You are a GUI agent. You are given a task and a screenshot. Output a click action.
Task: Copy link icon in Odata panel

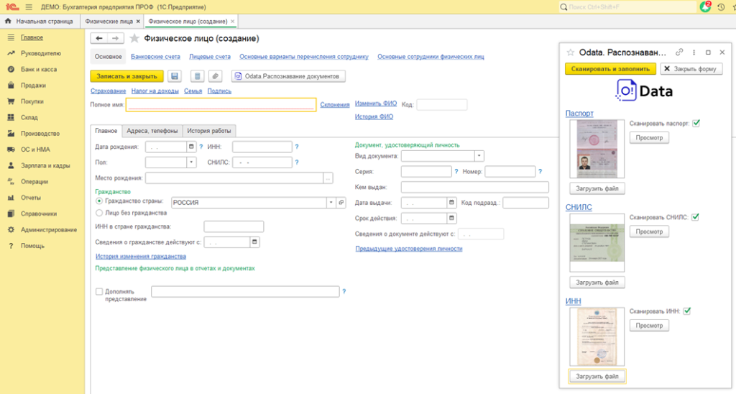(x=679, y=52)
